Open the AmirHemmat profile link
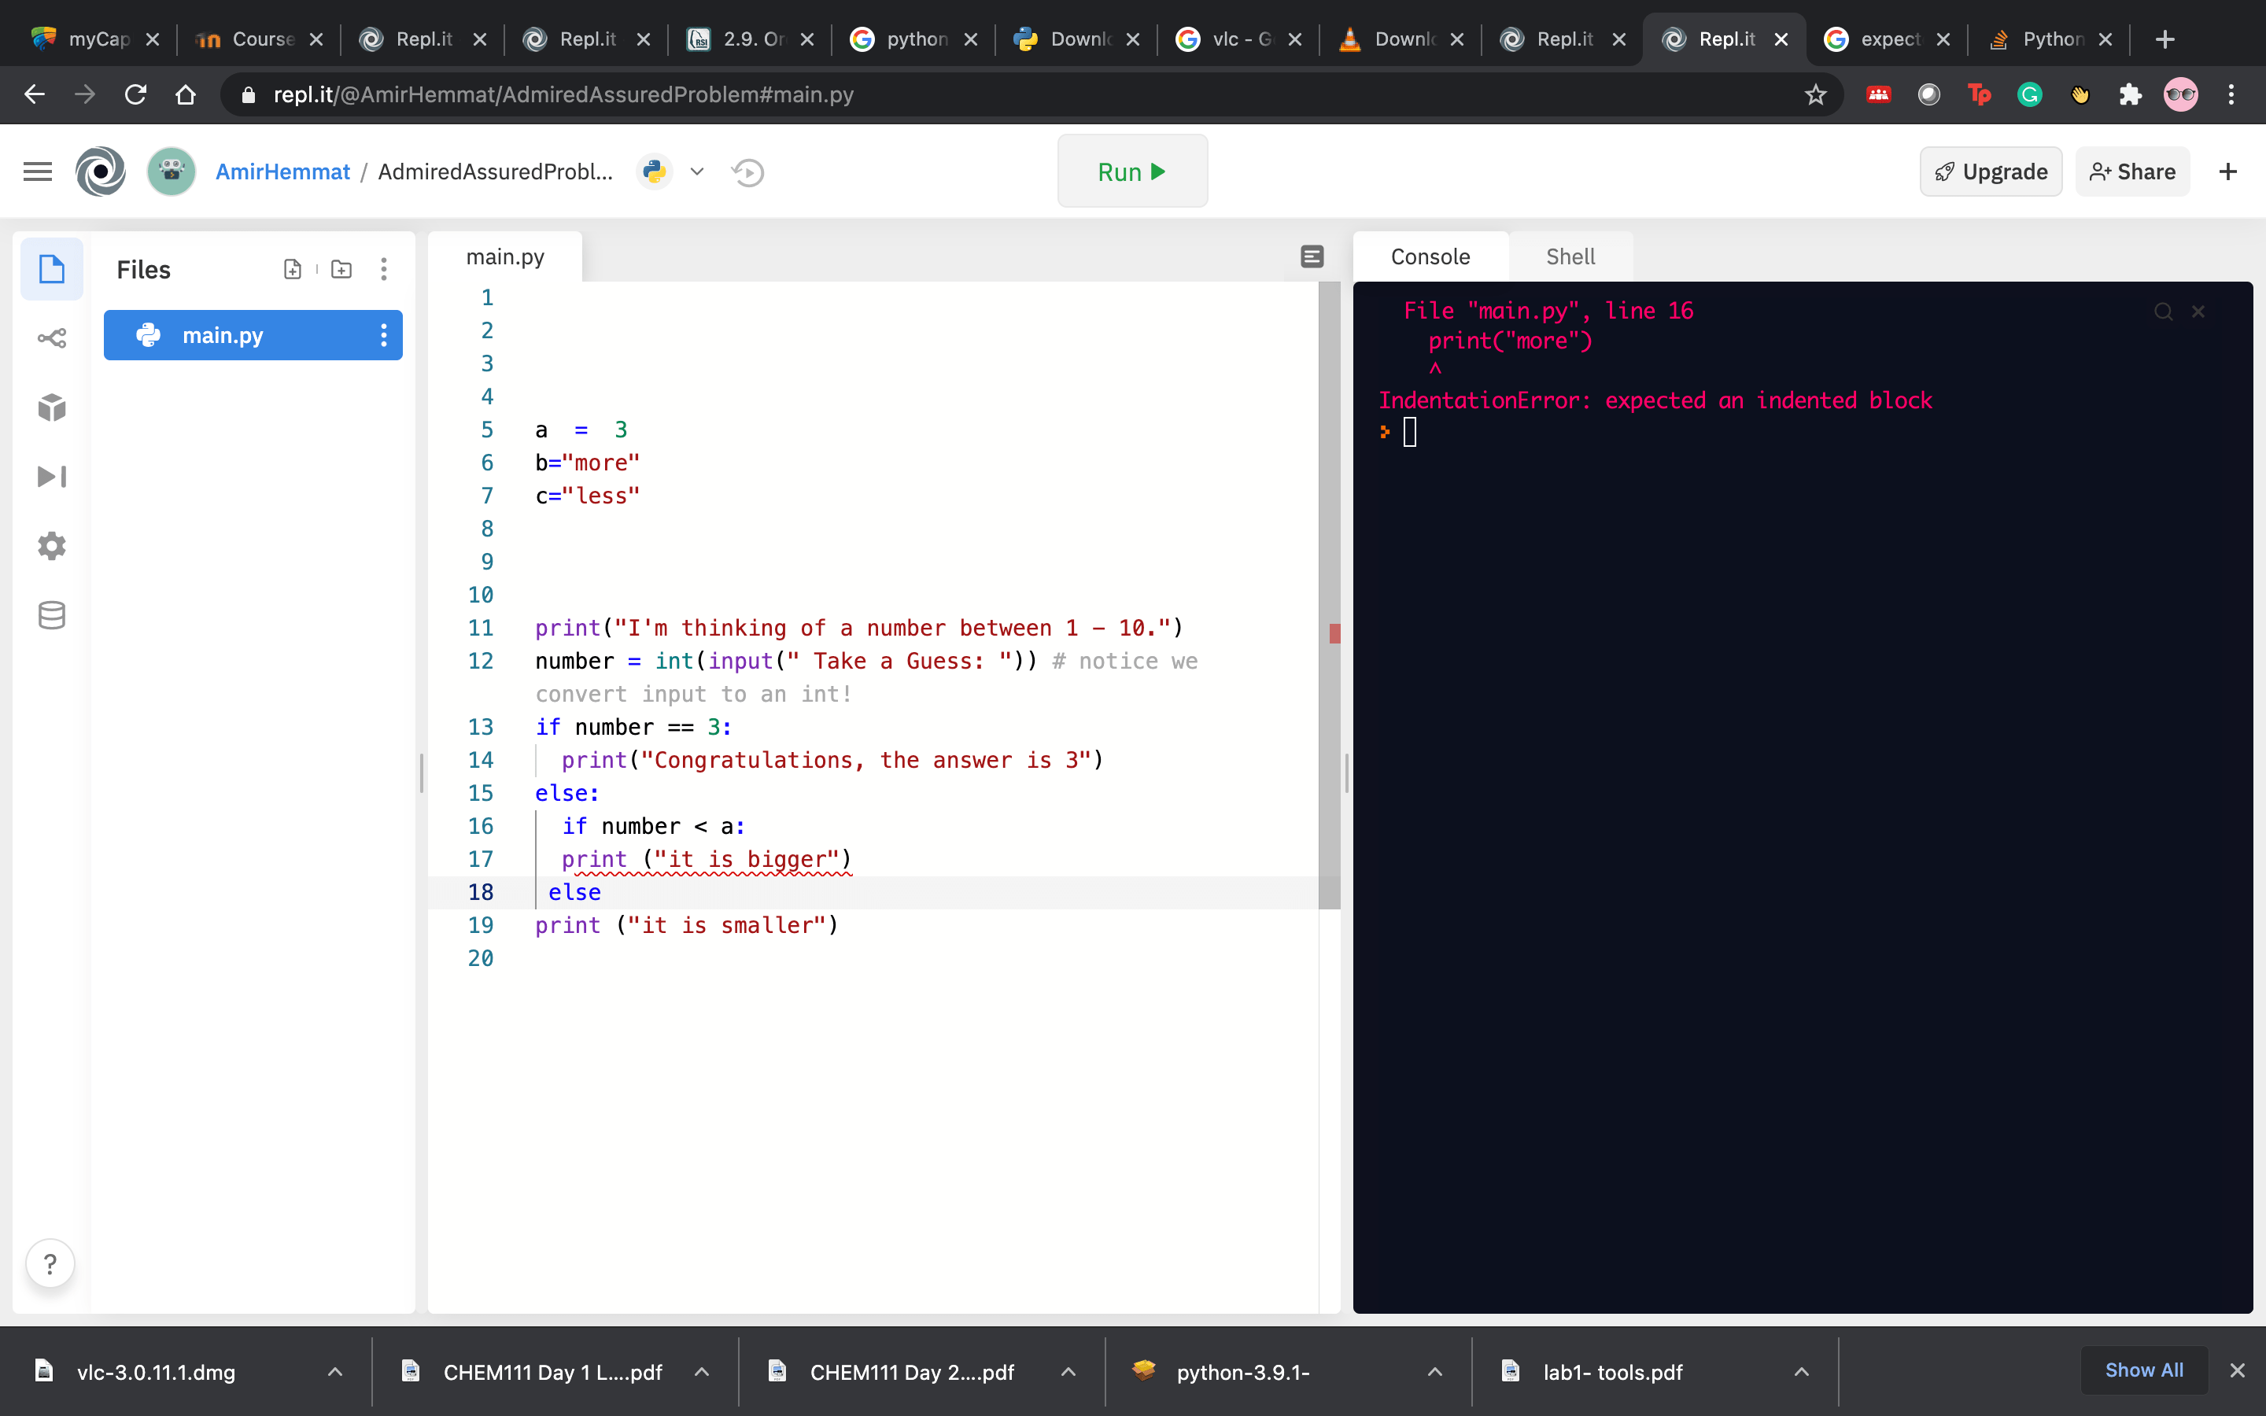Screen dimensions: 2266x1416 282,172
